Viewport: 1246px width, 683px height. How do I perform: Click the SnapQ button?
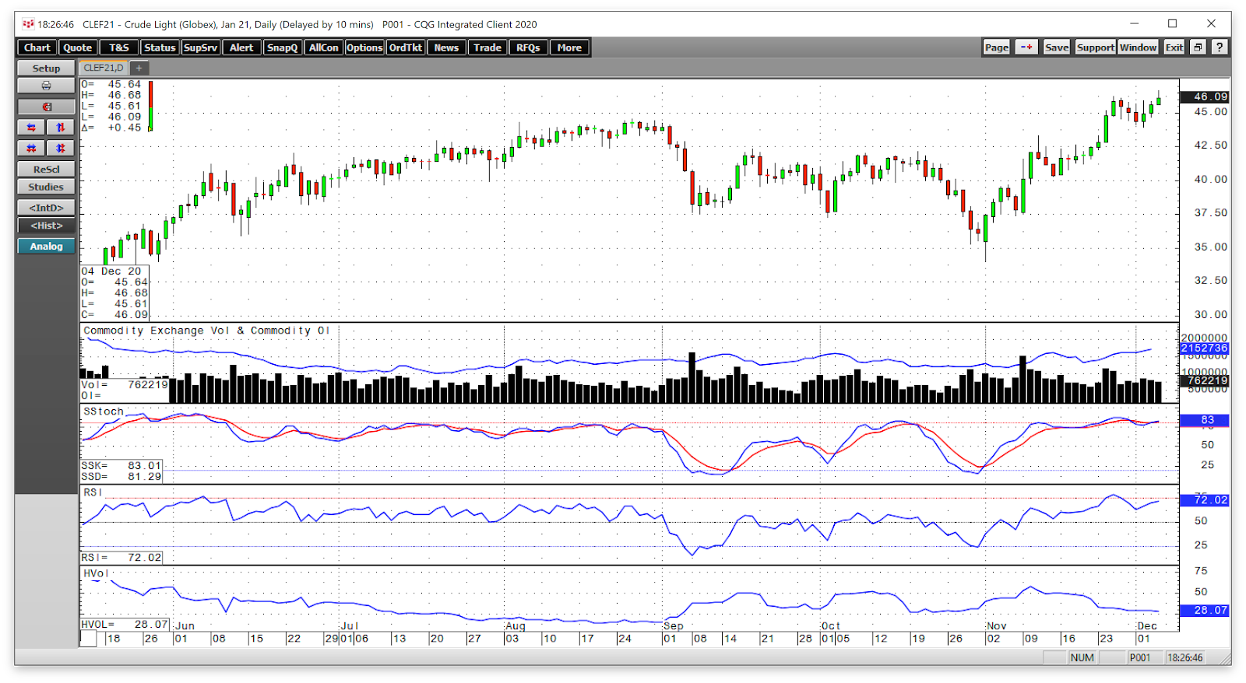pos(282,47)
